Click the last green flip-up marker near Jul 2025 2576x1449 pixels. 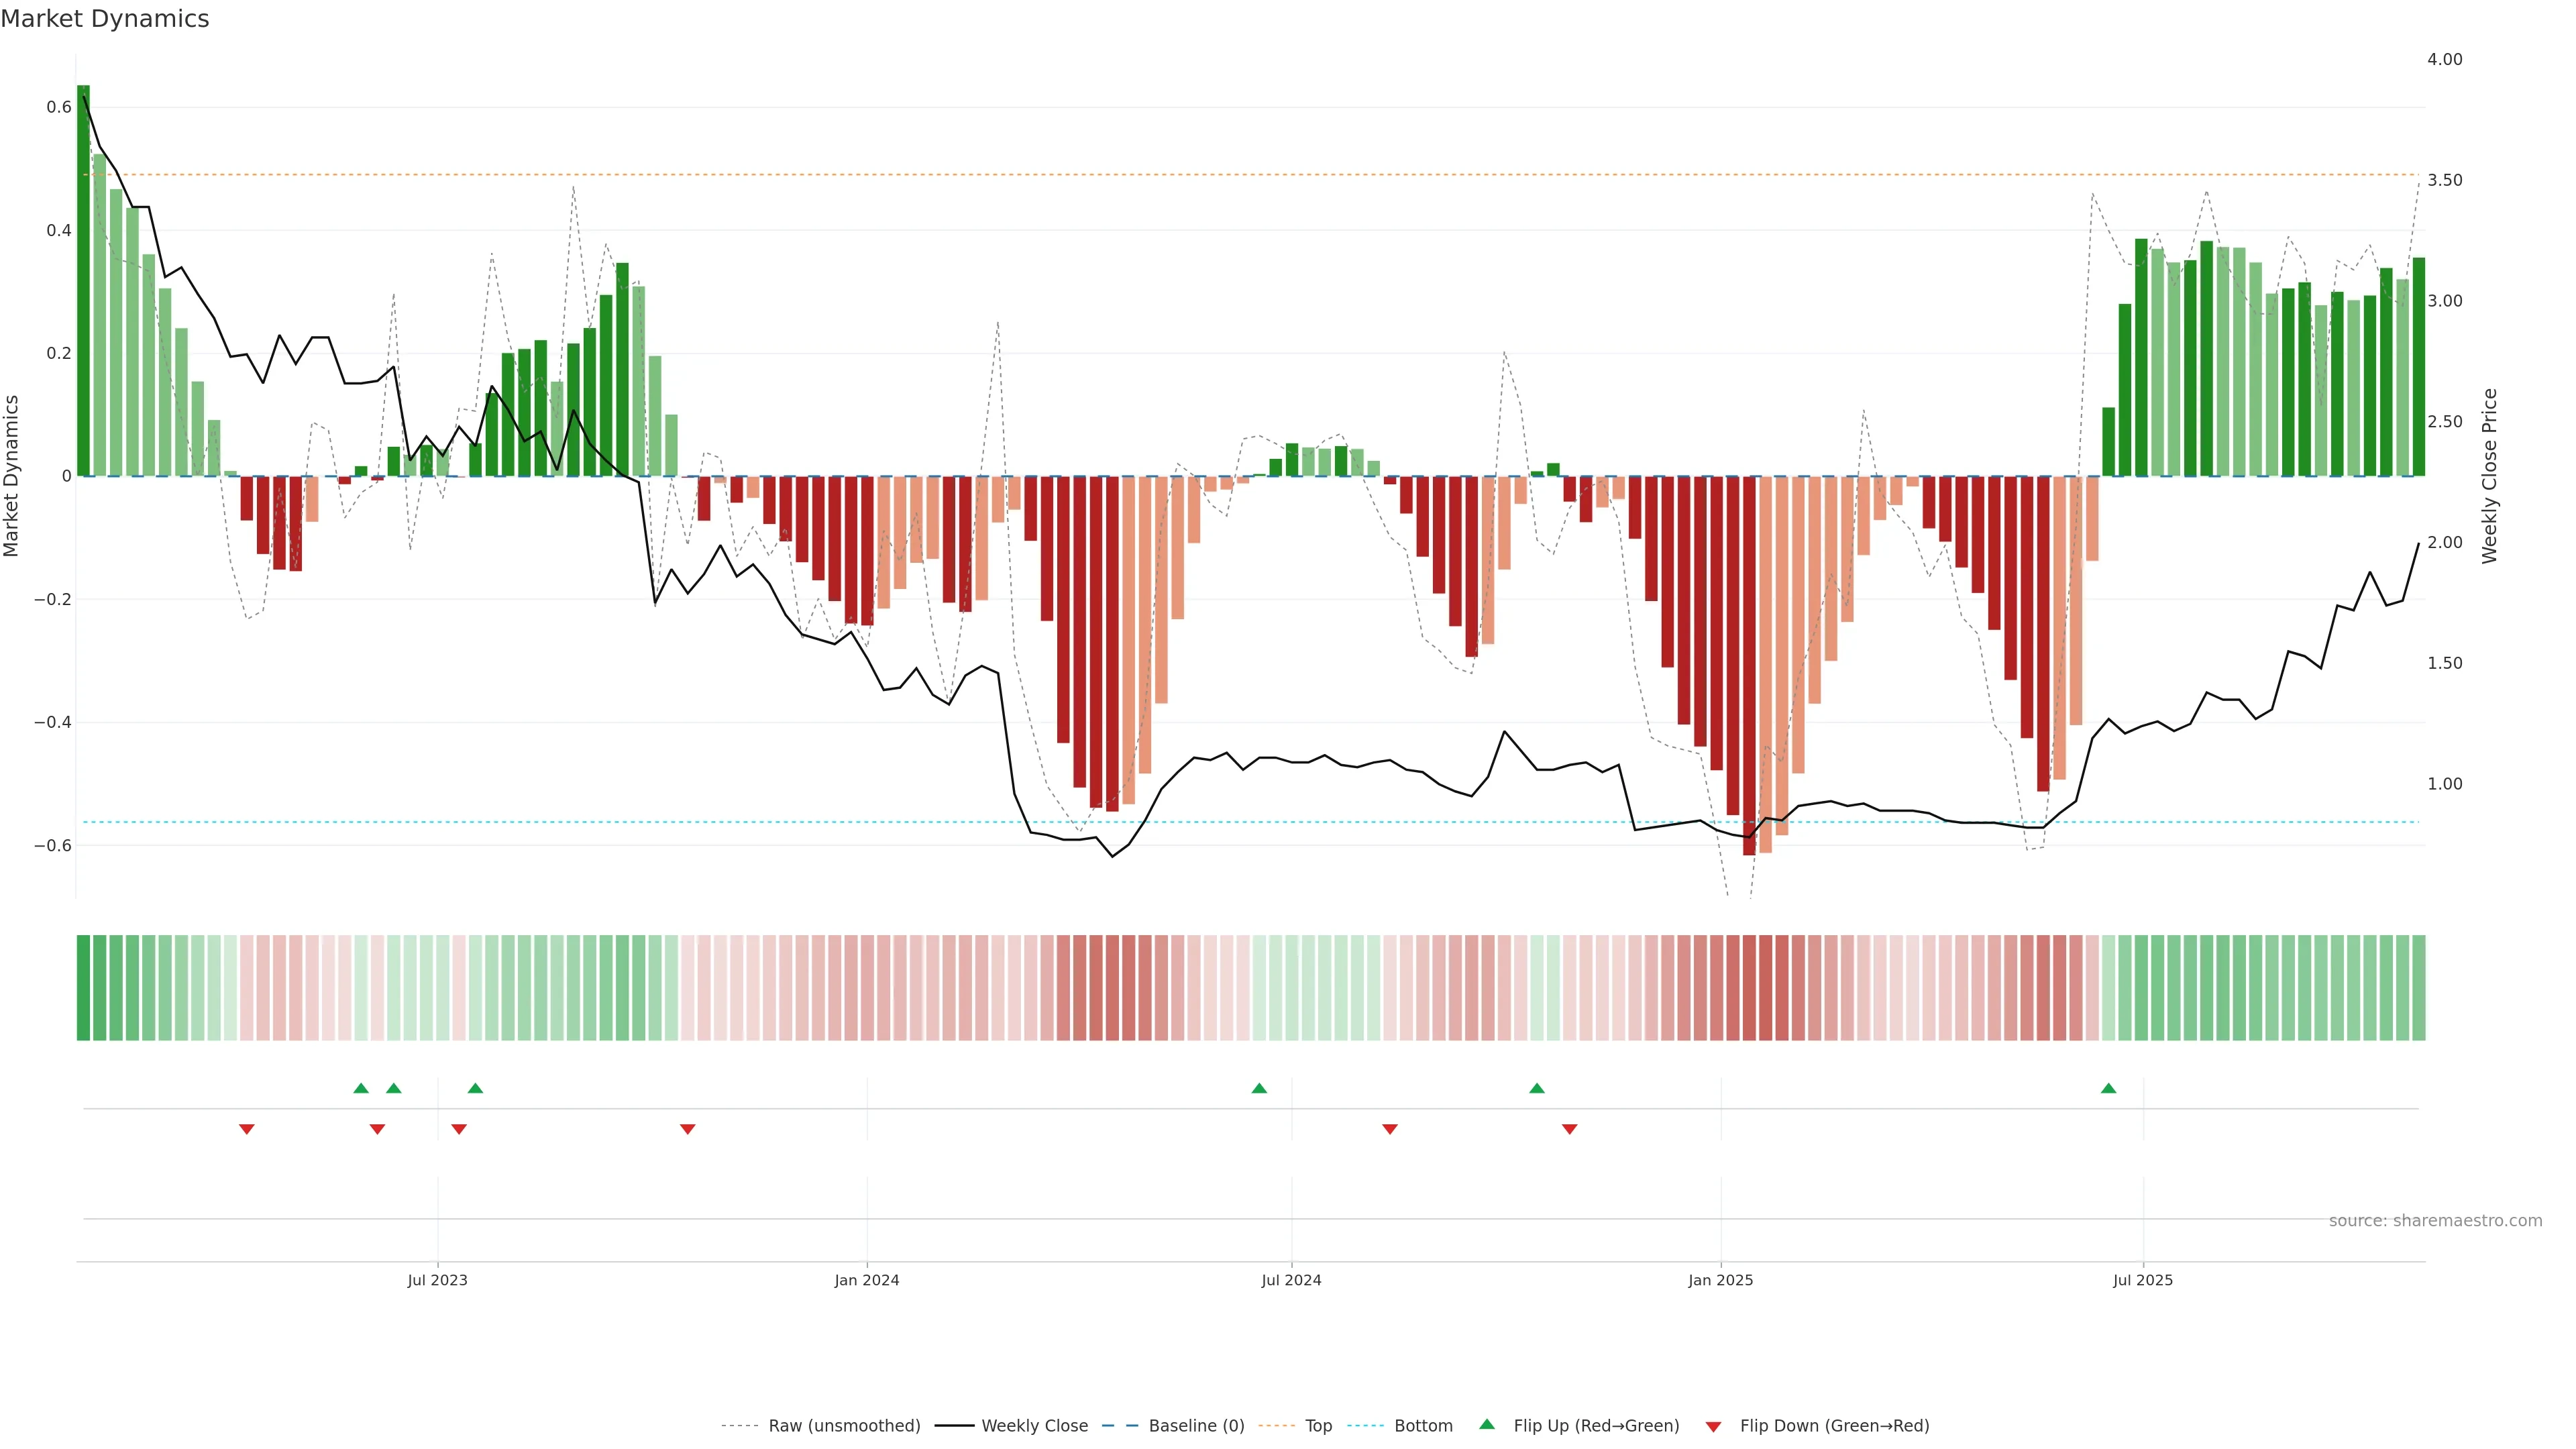coord(2108,1088)
